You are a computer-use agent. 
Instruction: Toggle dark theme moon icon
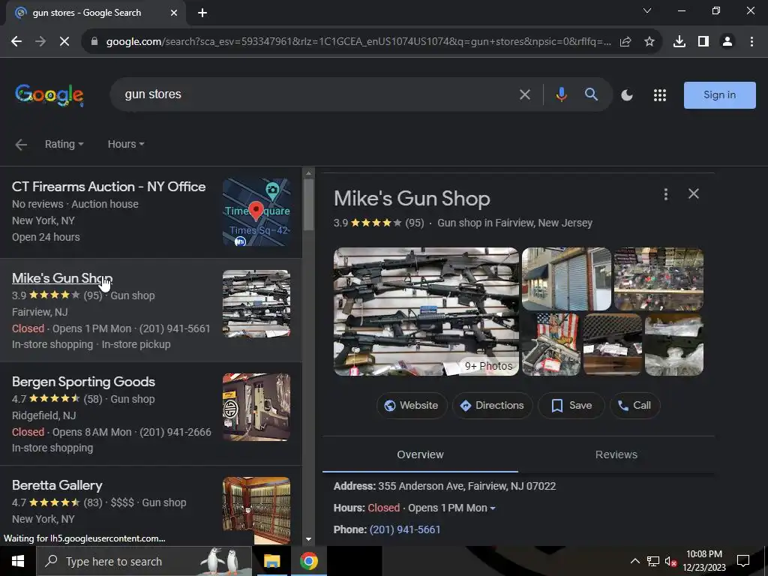point(627,95)
